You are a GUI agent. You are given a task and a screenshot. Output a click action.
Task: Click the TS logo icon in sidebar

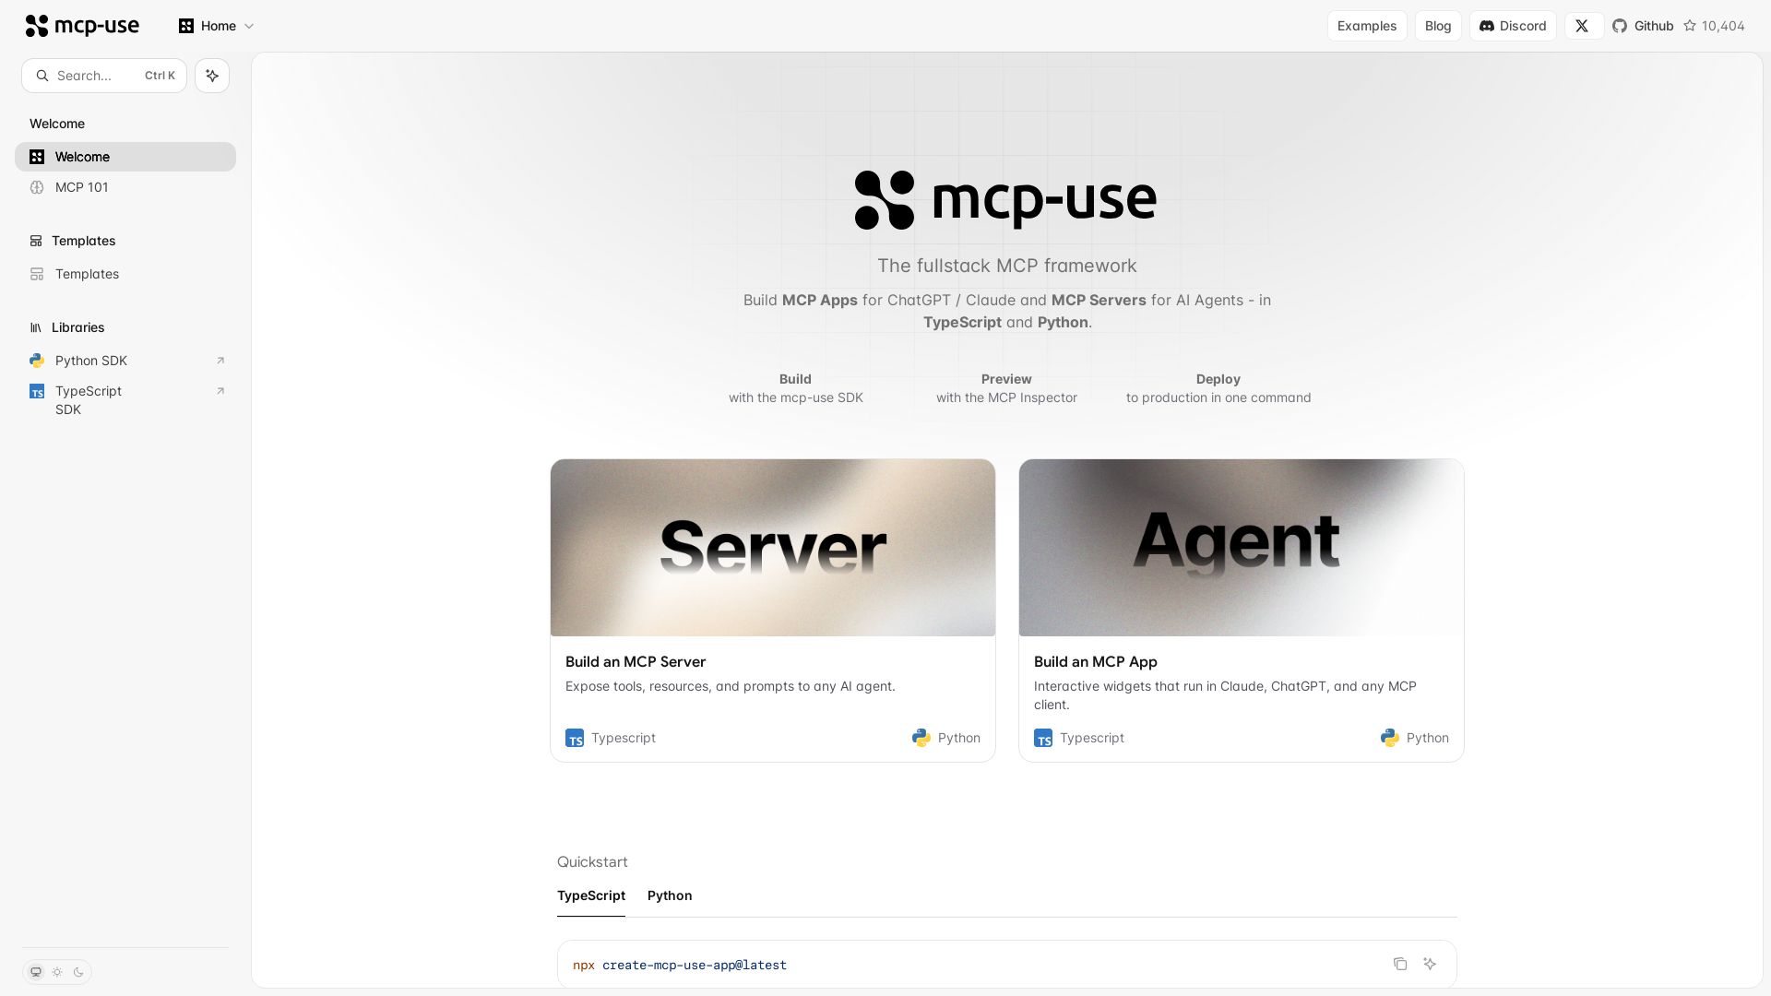coord(37,391)
